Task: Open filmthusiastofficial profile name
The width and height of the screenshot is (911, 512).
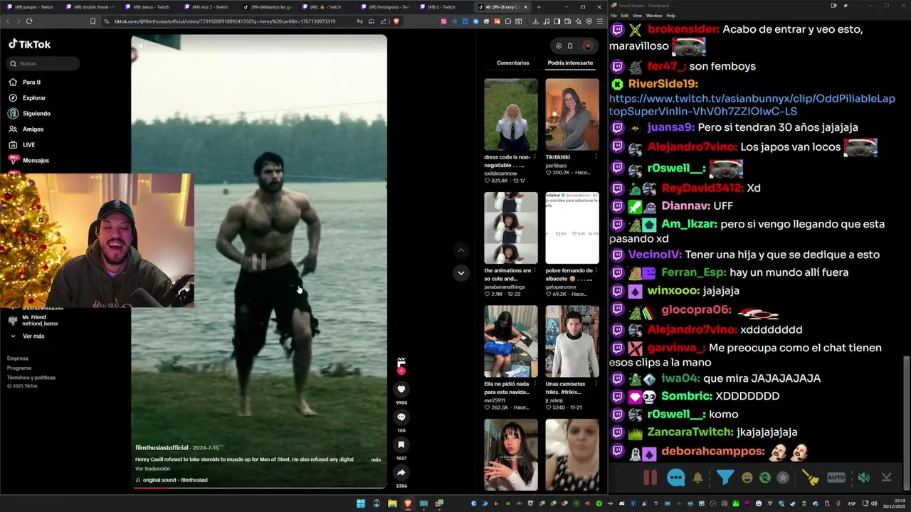Action: tap(162, 448)
